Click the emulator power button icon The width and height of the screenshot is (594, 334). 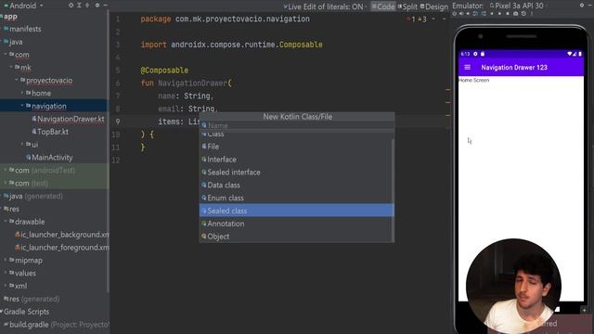[x=454, y=14]
